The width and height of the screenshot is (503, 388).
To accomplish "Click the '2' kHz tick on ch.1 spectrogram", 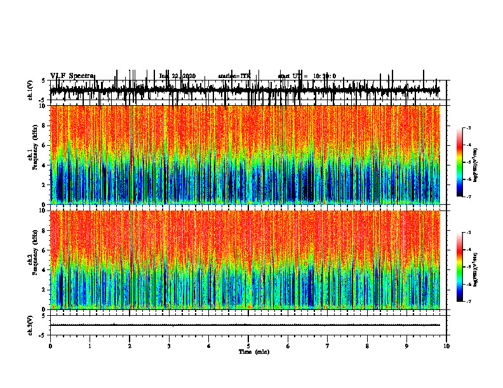I will coord(44,185).
